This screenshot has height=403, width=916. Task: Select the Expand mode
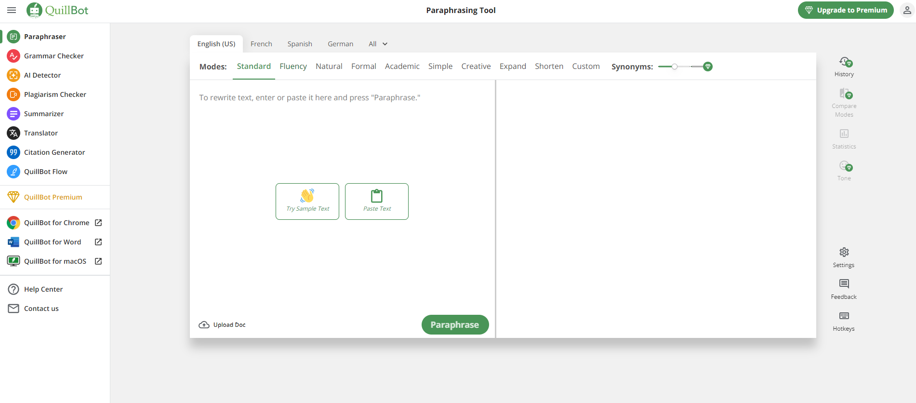click(x=513, y=66)
